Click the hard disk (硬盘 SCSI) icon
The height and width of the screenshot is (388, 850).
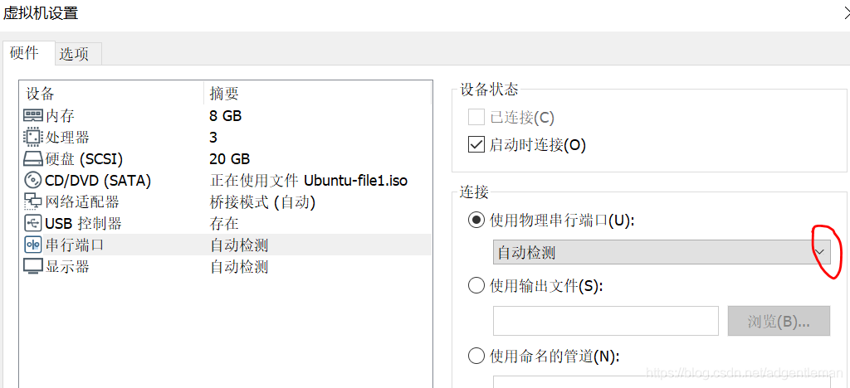(x=33, y=159)
